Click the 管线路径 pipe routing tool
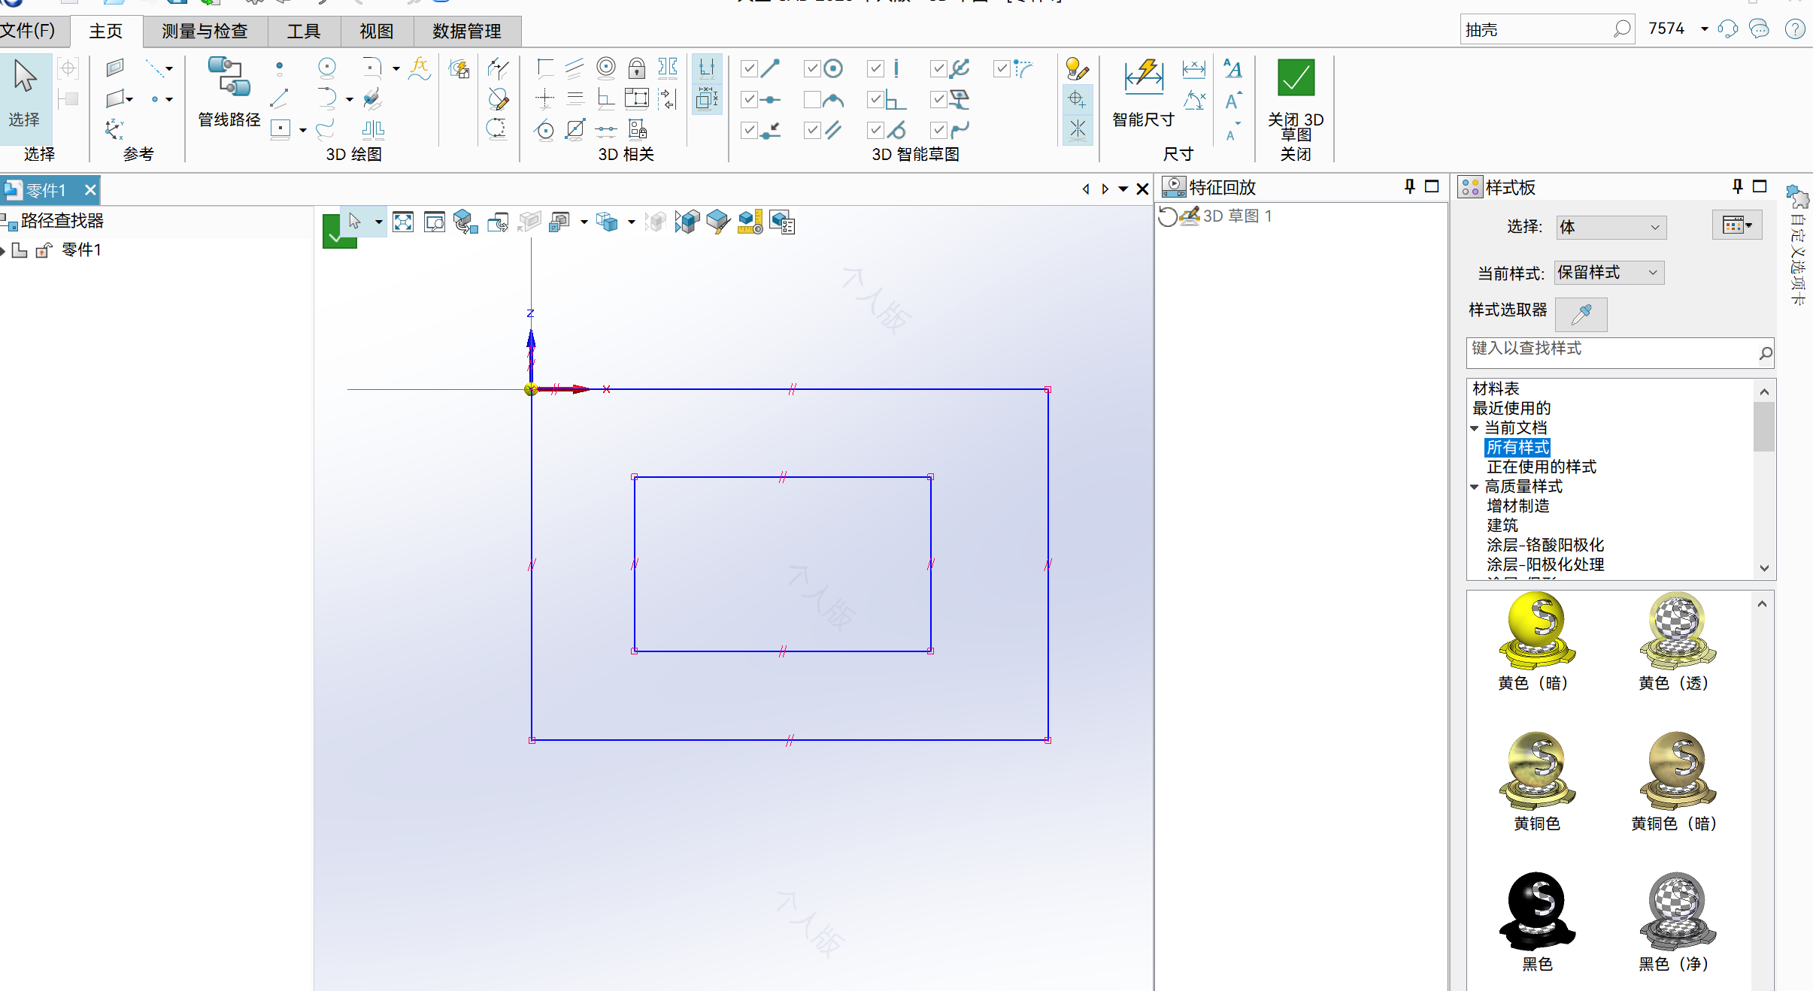The image size is (1813, 991). pyautogui.click(x=229, y=90)
